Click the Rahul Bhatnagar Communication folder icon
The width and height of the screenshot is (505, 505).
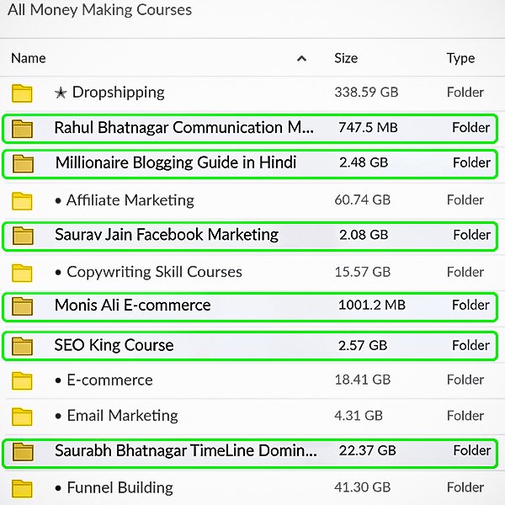pos(22,129)
